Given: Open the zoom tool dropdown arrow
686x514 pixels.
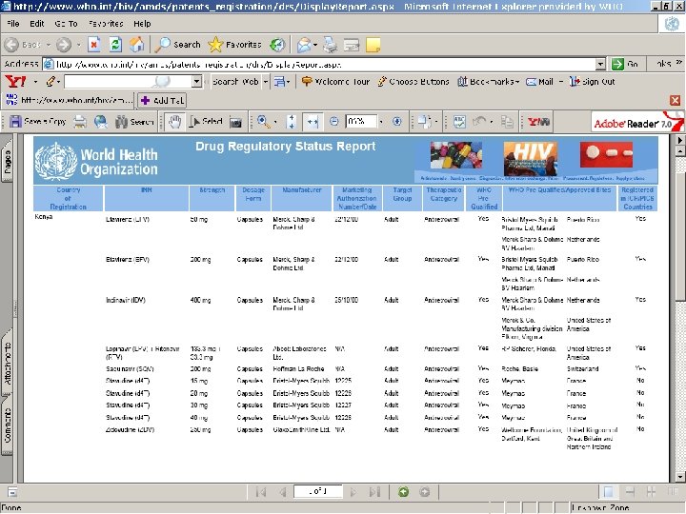Looking at the screenshot, I should (275, 122).
